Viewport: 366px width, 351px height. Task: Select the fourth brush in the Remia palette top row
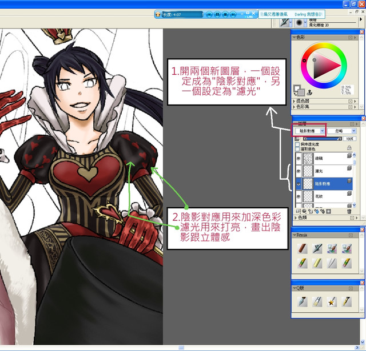click(x=347, y=248)
